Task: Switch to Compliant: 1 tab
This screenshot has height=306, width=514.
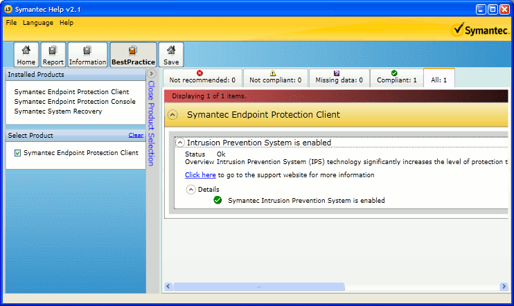Action: coord(397,78)
